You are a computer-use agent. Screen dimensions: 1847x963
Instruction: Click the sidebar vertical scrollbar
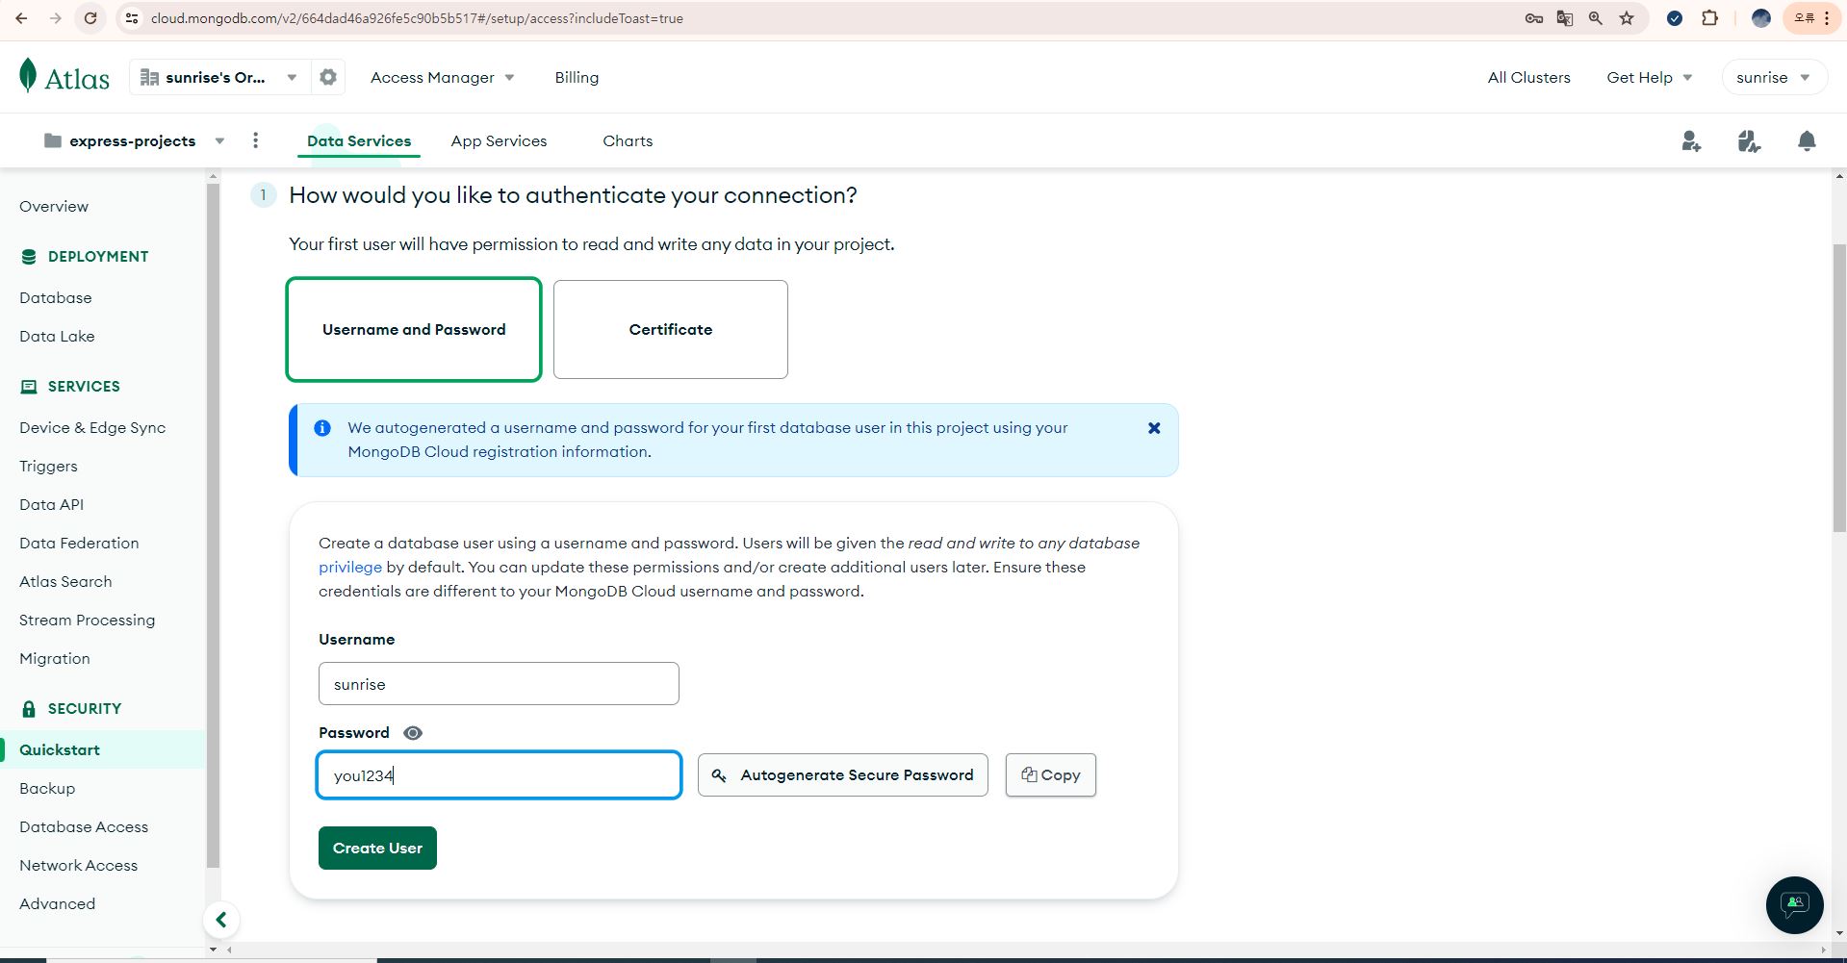[x=214, y=524]
